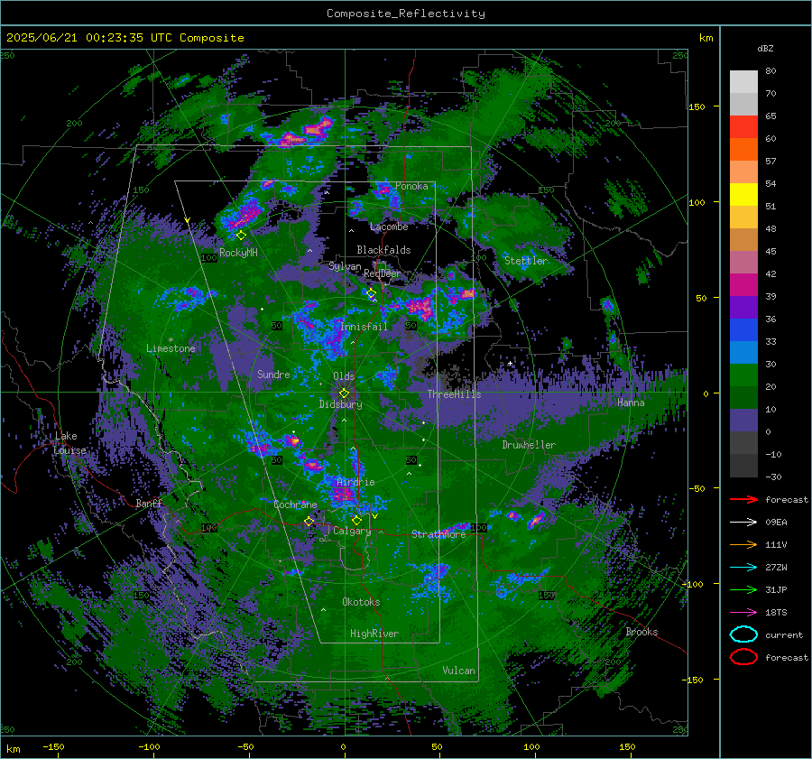Pick the red swatch in dBZ scale
The image size is (812, 759).
(743, 127)
